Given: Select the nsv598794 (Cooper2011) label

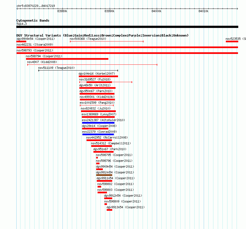Looking at the screenshot, I should [x=44, y=56].
